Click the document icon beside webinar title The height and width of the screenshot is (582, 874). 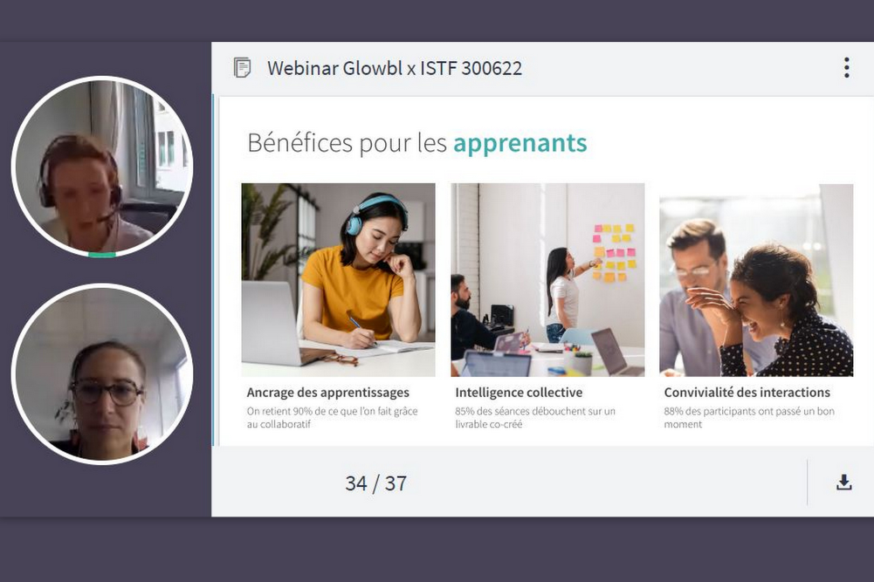pos(242,68)
